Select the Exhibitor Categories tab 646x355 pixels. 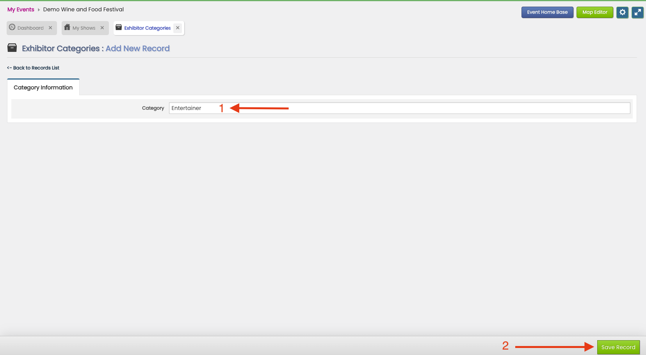point(148,28)
